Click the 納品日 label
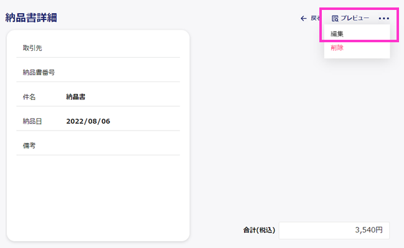The height and width of the screenshot is (248, 404). point(32,121)
